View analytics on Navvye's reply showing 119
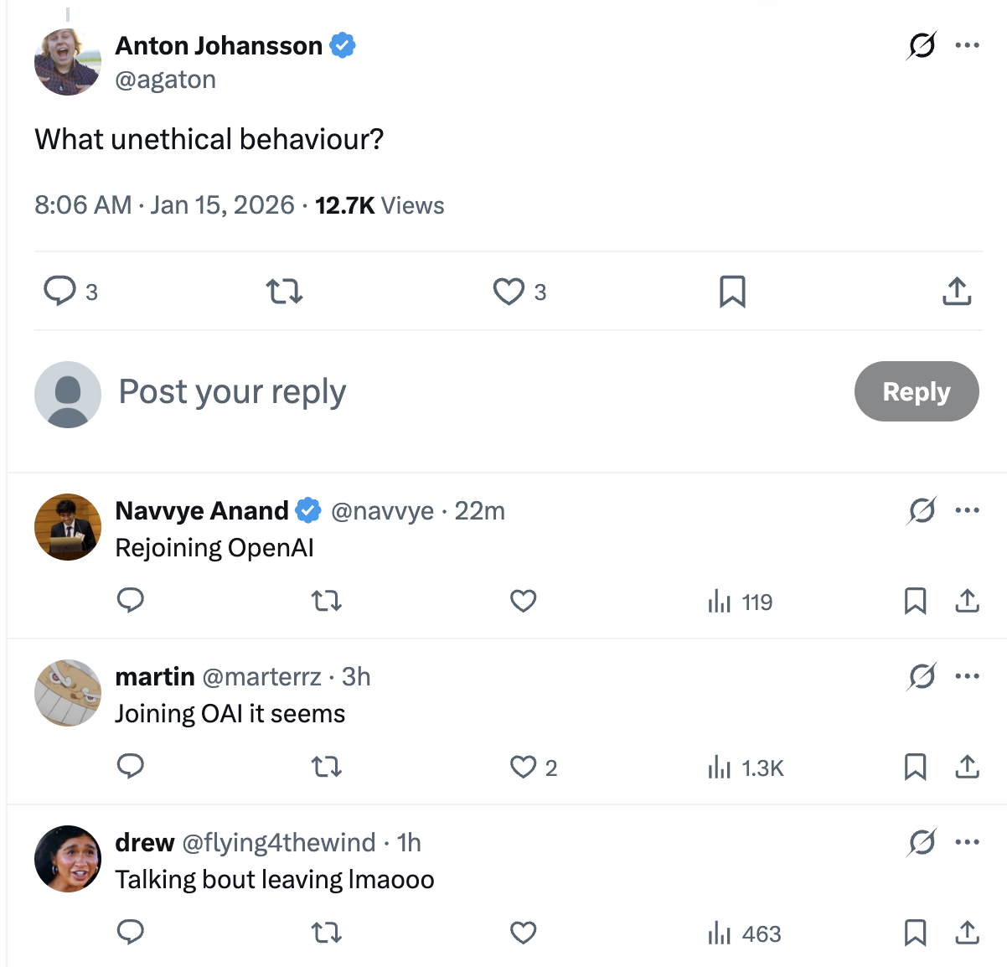1007x967 pixels. click(x=741, y=602)
